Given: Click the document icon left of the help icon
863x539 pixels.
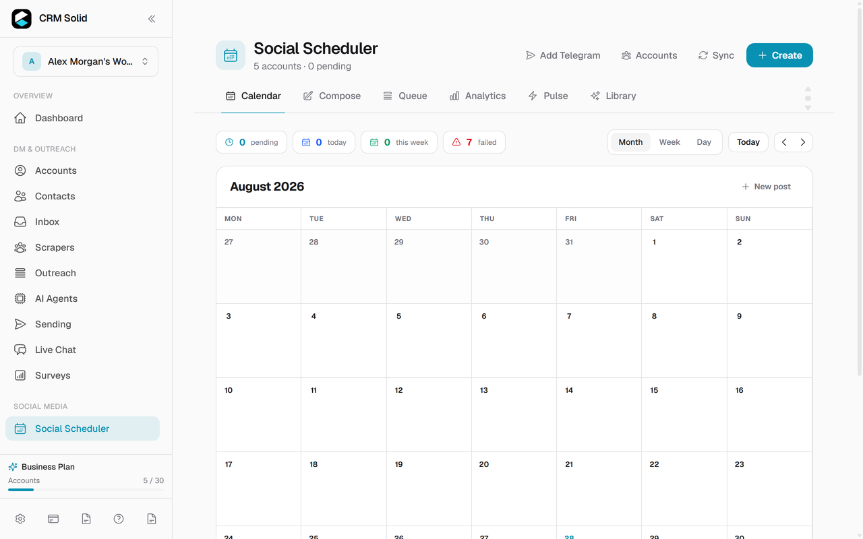Looking at the screenshot, I should point(86,519).
